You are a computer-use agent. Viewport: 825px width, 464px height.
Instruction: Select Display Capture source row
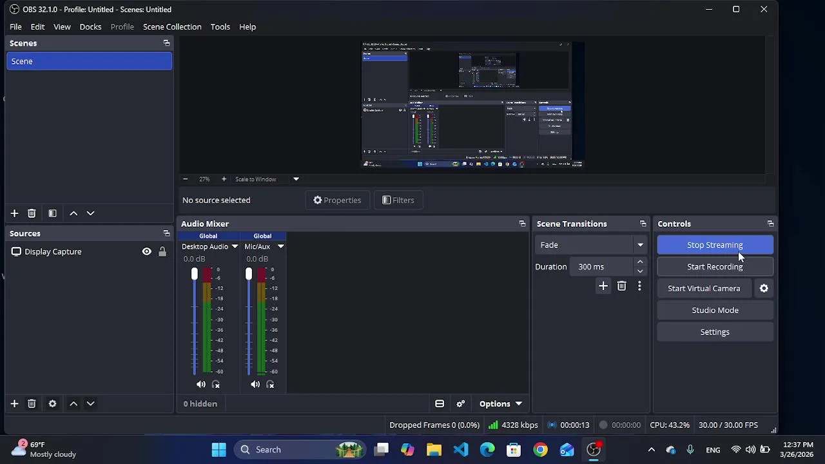[89, 252]
